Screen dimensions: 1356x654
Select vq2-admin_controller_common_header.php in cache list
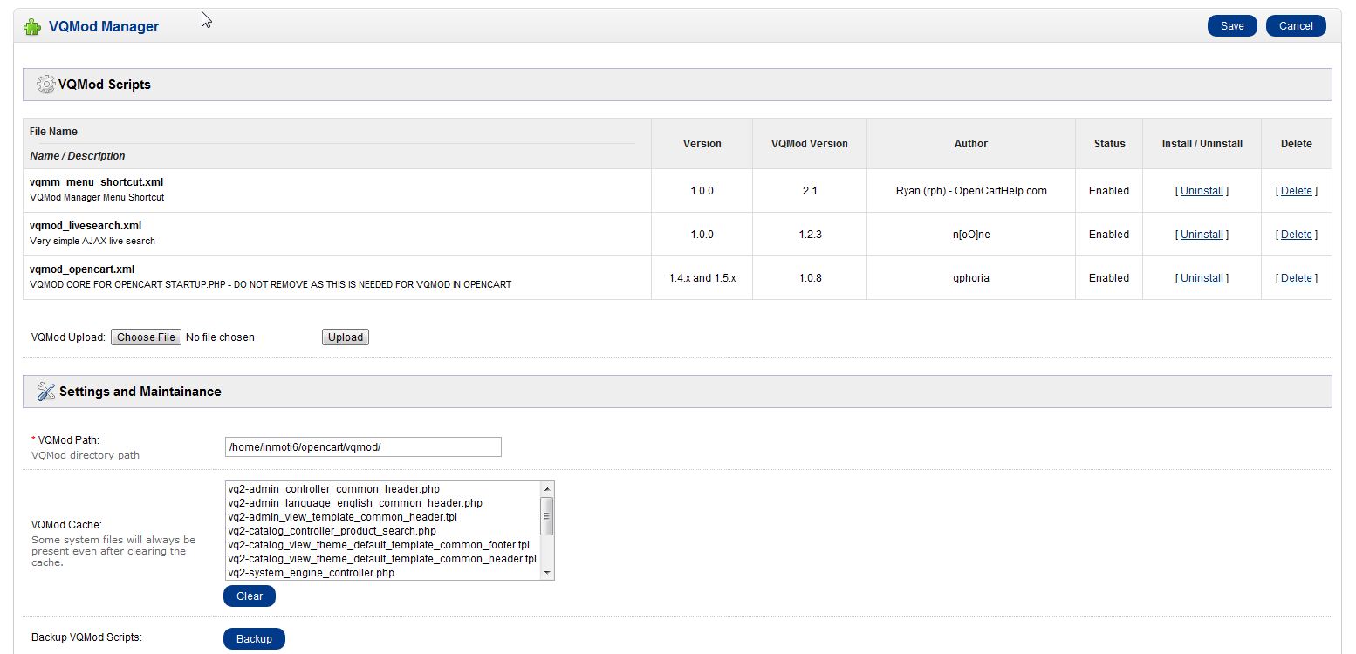pyautogui.click(x=333, y=489)
